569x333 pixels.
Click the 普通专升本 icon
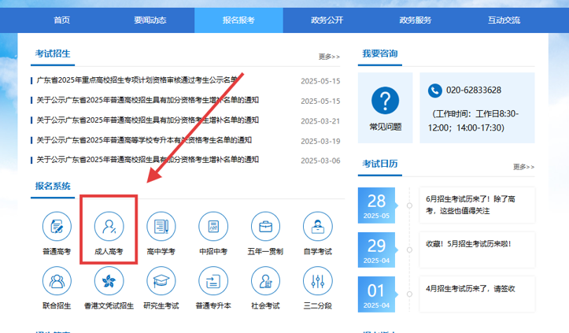coord(213,280)
